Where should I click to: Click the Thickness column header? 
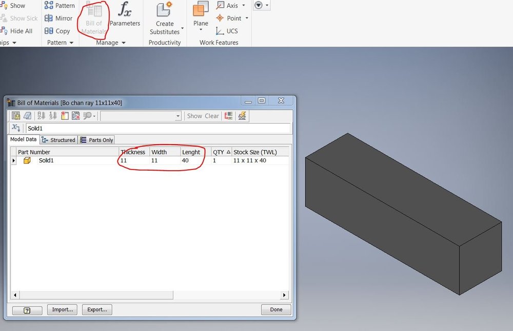(134, 152)
